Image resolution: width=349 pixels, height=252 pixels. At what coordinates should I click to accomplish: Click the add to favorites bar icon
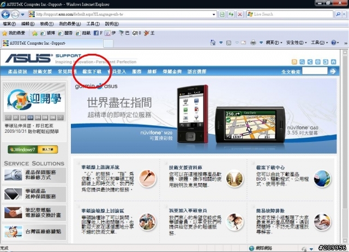point(34,33)
